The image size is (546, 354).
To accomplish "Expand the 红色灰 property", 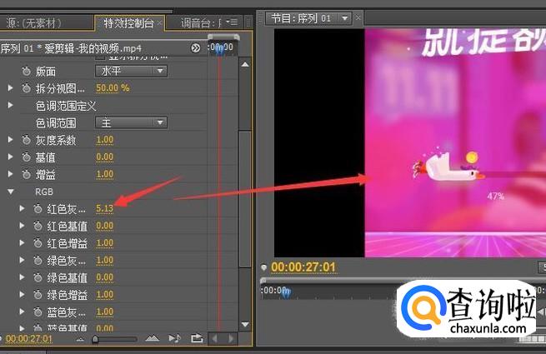I will click(x=22, y=208).
